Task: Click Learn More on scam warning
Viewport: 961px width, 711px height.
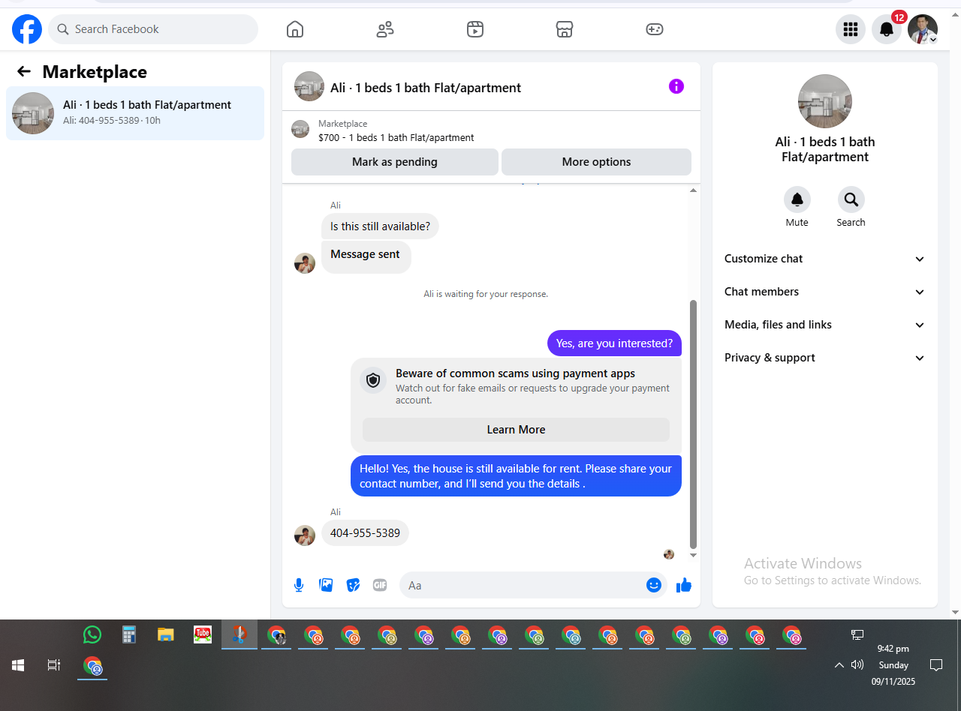Action: 516,430
